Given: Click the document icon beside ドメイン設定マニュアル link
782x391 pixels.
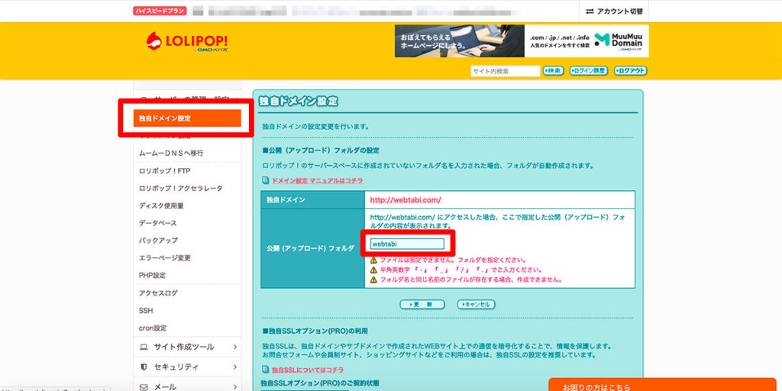Looking at the screenshot, I should point(266,181).
